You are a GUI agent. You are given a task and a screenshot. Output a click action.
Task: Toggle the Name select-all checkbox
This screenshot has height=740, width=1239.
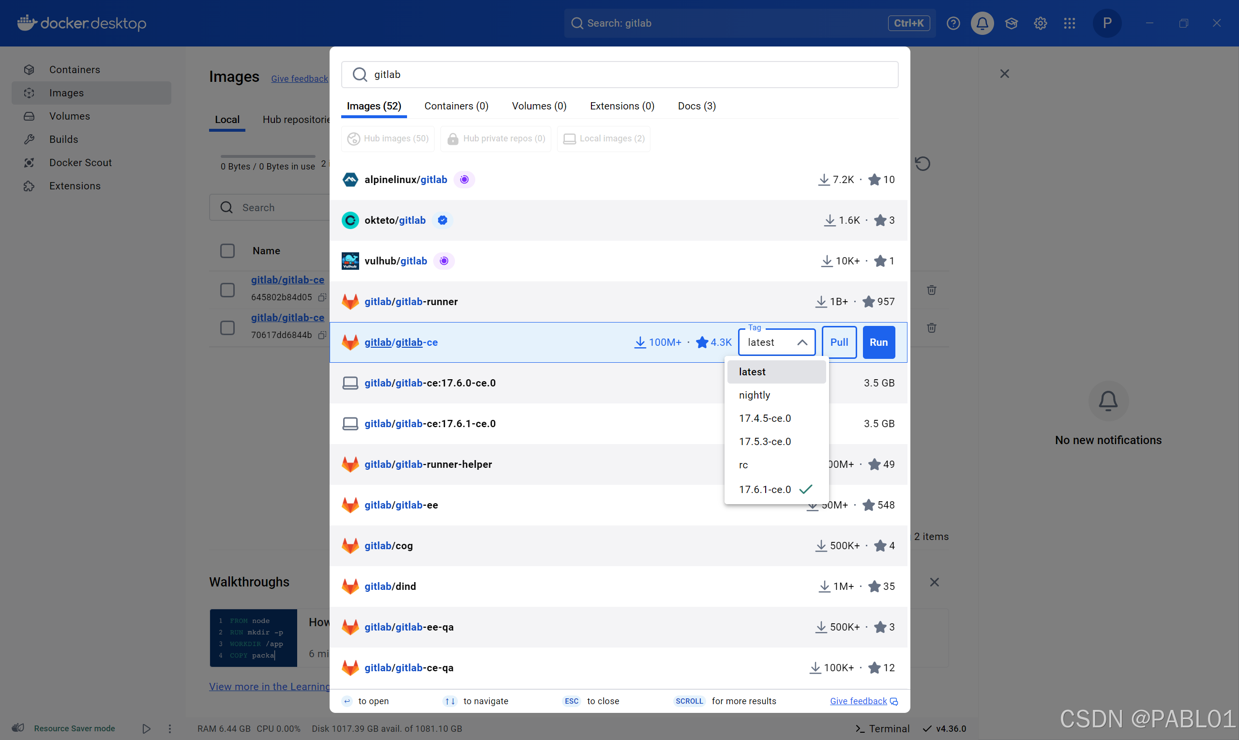[x=227, y=251]
